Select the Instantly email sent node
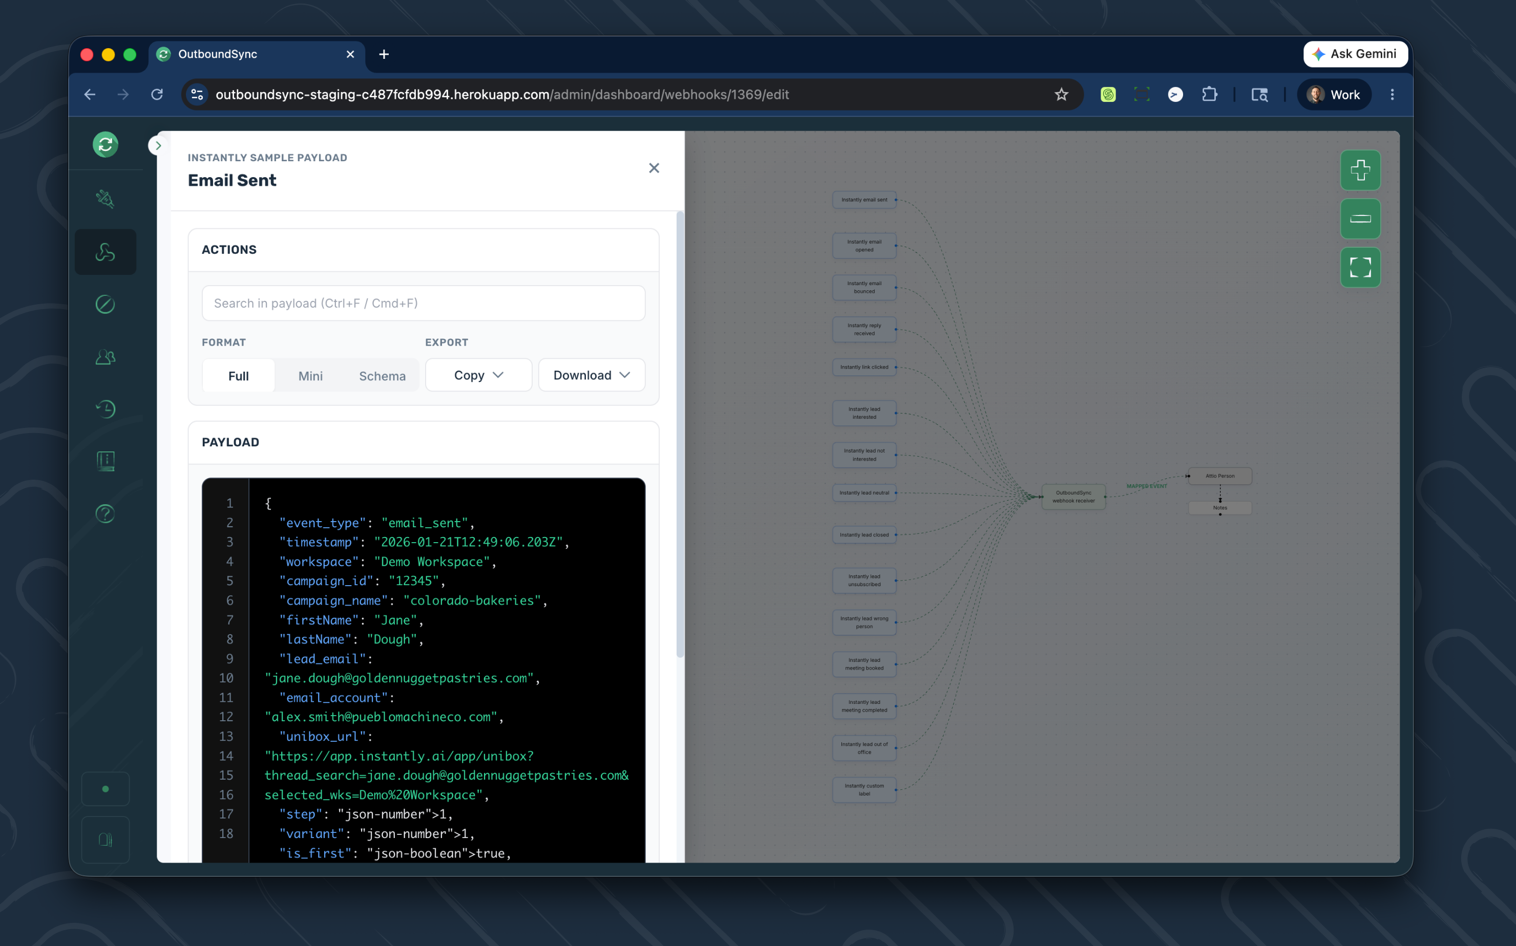 pos(864,200)
